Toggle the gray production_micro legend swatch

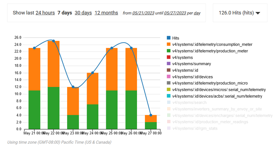coord(169,84)
